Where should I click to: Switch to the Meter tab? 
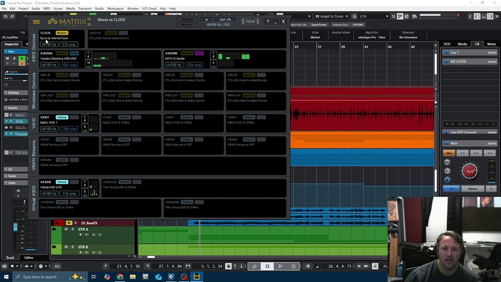pos(492,44)
